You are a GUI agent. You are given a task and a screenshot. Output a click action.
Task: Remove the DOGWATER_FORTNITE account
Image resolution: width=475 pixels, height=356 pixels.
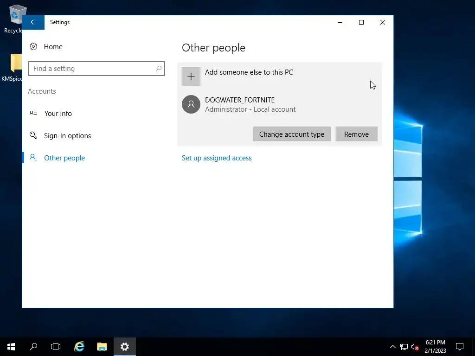tap(357, 134)
